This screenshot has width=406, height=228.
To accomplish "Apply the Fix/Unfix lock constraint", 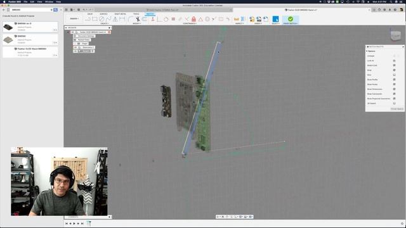I will click(193, 19).
